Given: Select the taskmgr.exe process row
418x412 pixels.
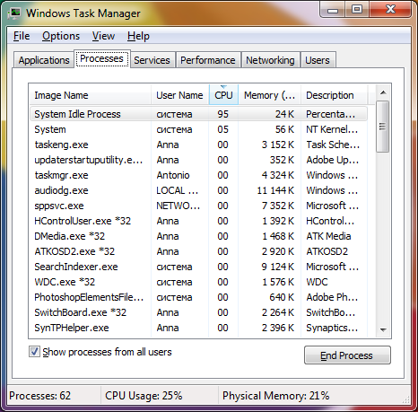Looking at the screenshot, I should [x=198, y=175].
